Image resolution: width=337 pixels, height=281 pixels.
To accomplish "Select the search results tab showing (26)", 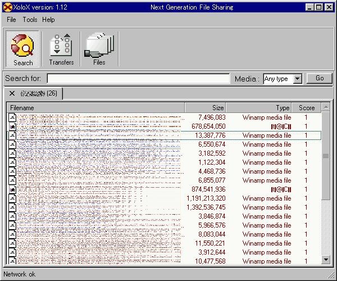I will [x=33, y=93].
